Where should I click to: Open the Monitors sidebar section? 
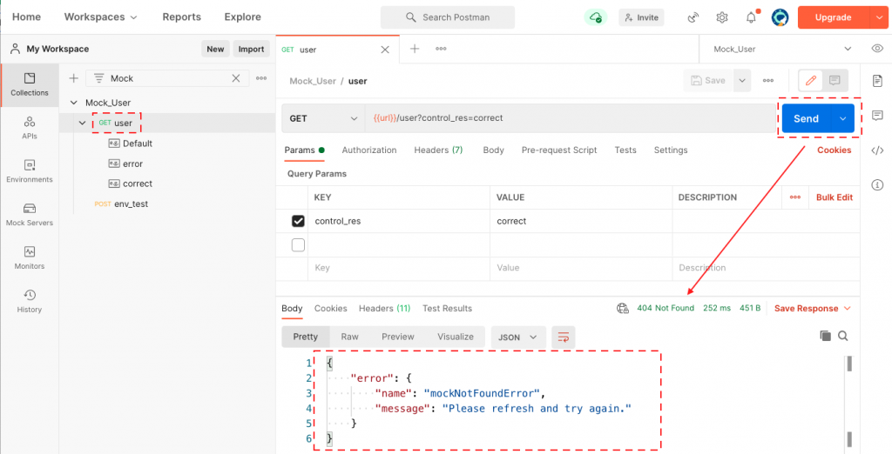pos(30,257)
